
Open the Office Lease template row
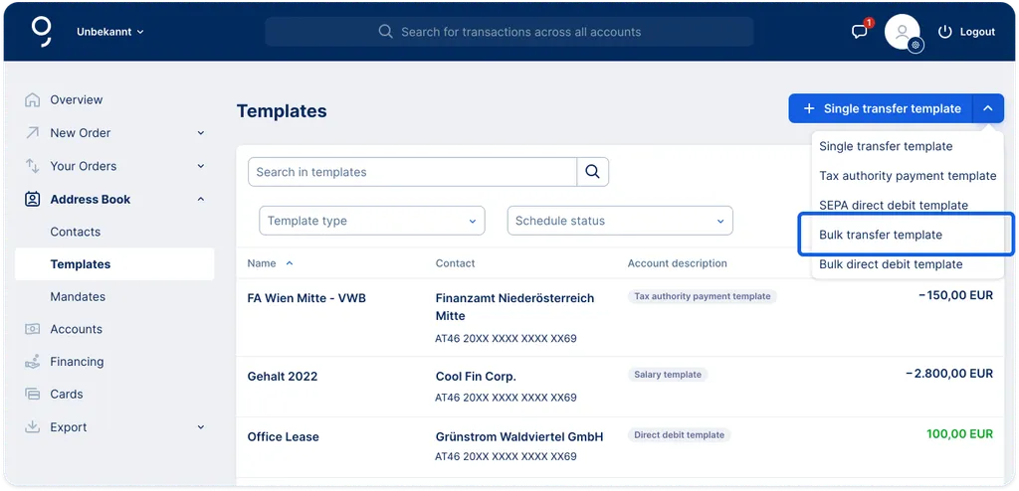click(x=284, y=437)
